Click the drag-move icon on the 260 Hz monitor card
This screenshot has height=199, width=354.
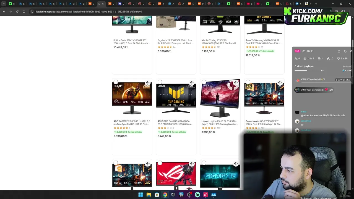tap(148, 164)
